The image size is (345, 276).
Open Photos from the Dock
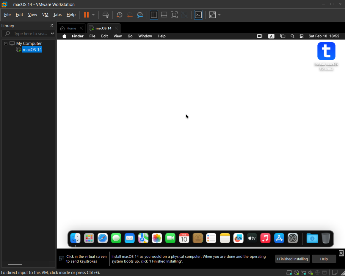157,238
